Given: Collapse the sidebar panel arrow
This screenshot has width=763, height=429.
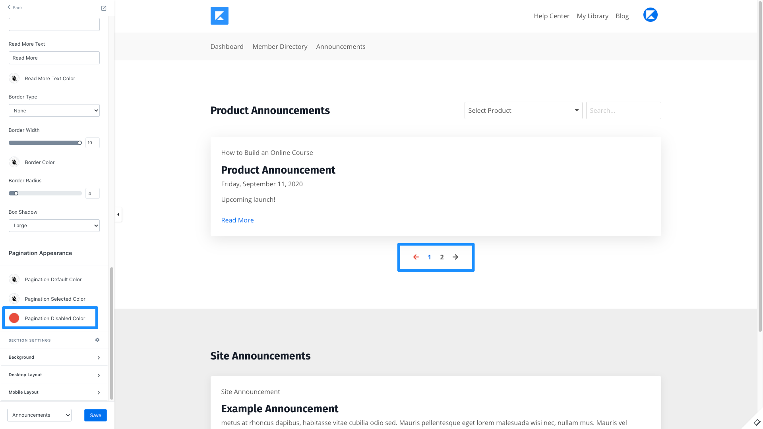Looking at the screenshot, I should click(x=118, y=214).
